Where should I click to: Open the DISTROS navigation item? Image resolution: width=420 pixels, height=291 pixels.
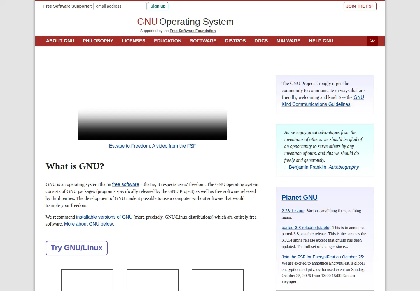(x=235, y=41)
